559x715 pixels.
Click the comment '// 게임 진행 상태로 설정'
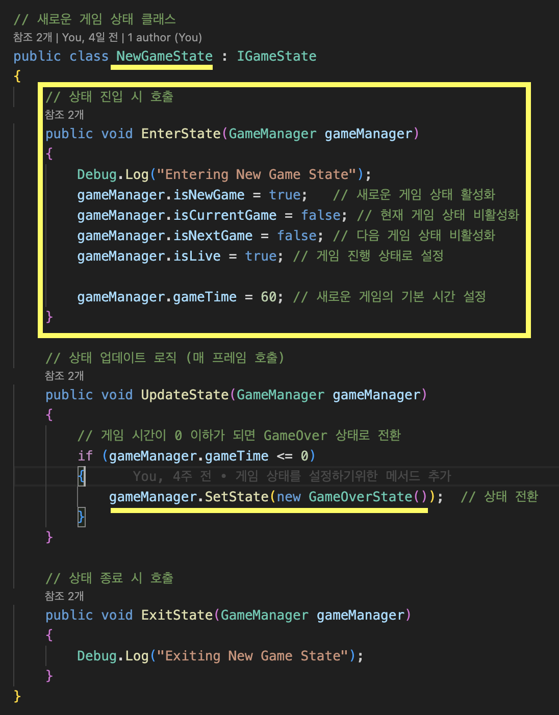click(x=368, y=256)
